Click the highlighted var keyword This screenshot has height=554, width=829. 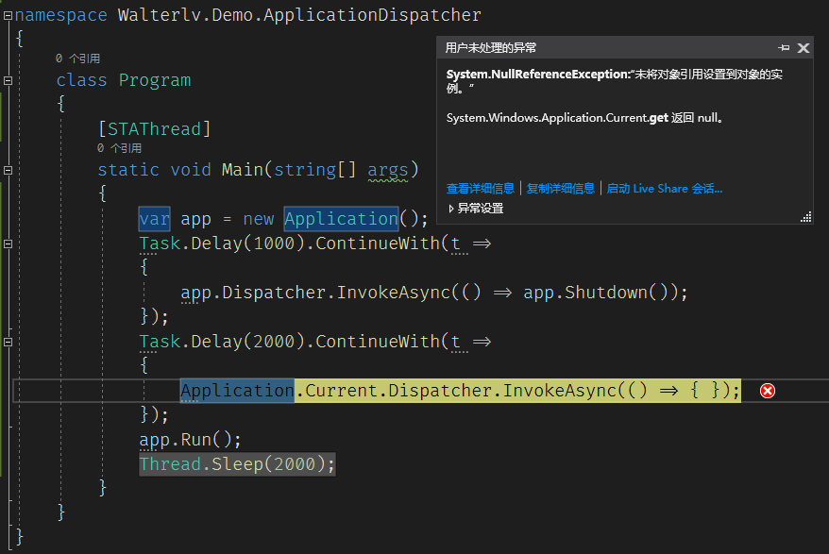point(155,220)
